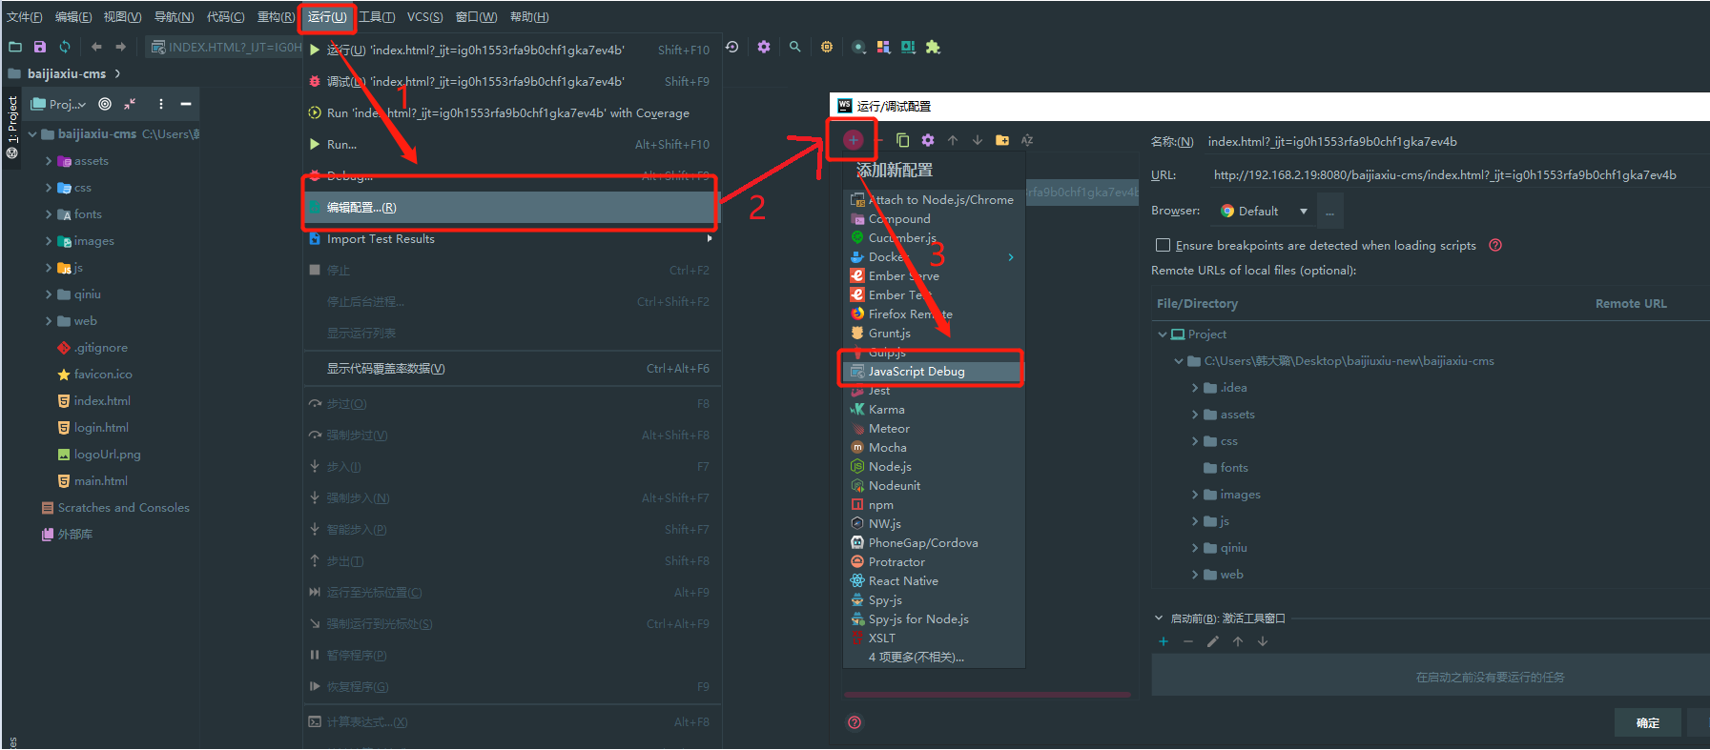This screenshot has width=1710, height=750.
Task: Expand the web folder in dialog tree
Action: (1195, 575)
